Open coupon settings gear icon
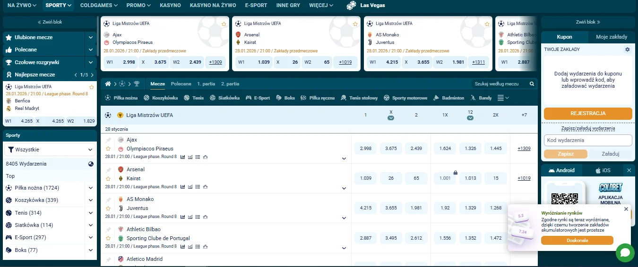Viewport: 638px width, 267px height. (x=627, y=50)
